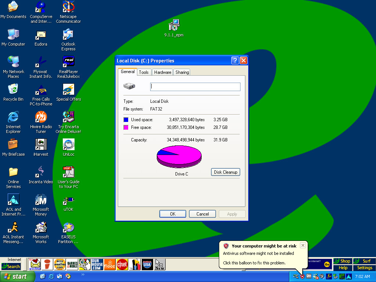This screenshot has height=282, width=376.
Task: Dismiss the security warning balloon
Action: click(303, 245)
